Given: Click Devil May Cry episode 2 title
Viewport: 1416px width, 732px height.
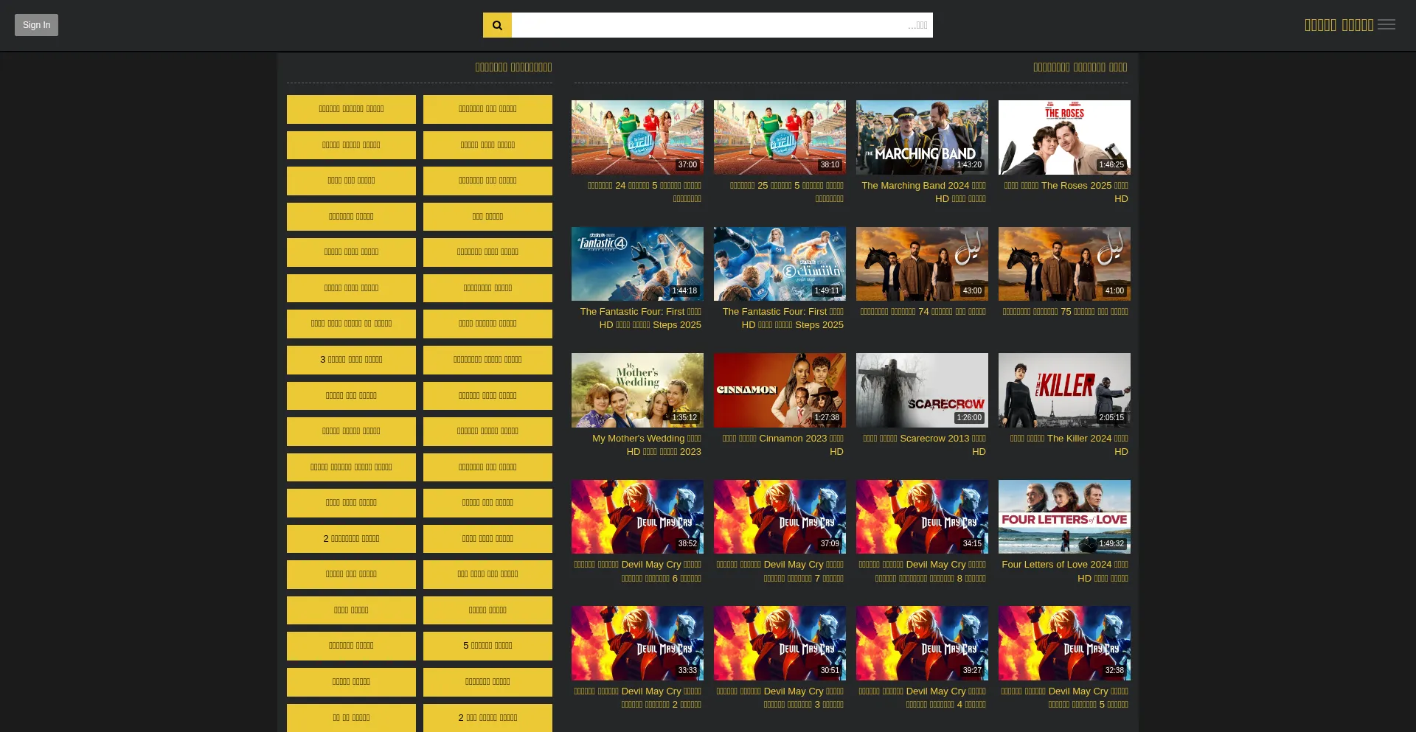Looking at the screenshot, I should click(638, 698).
